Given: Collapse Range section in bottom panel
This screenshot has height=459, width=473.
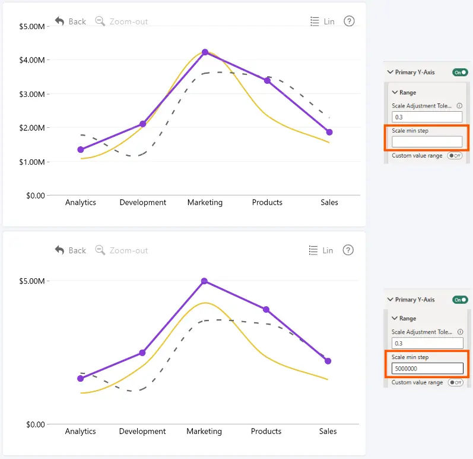Looking at the screenshot, I should point(395,318).
